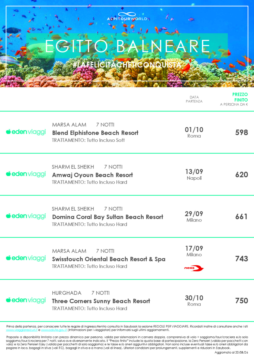Screen dimensions: 254x359
Task: Click the Eden Viaggi logo beside Blend Elphistone
Action: click(26, 132)
